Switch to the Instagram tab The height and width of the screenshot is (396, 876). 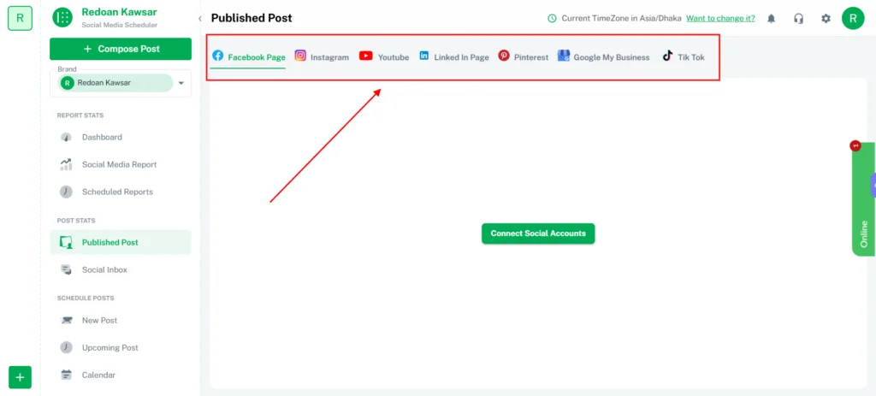(322, 56)
